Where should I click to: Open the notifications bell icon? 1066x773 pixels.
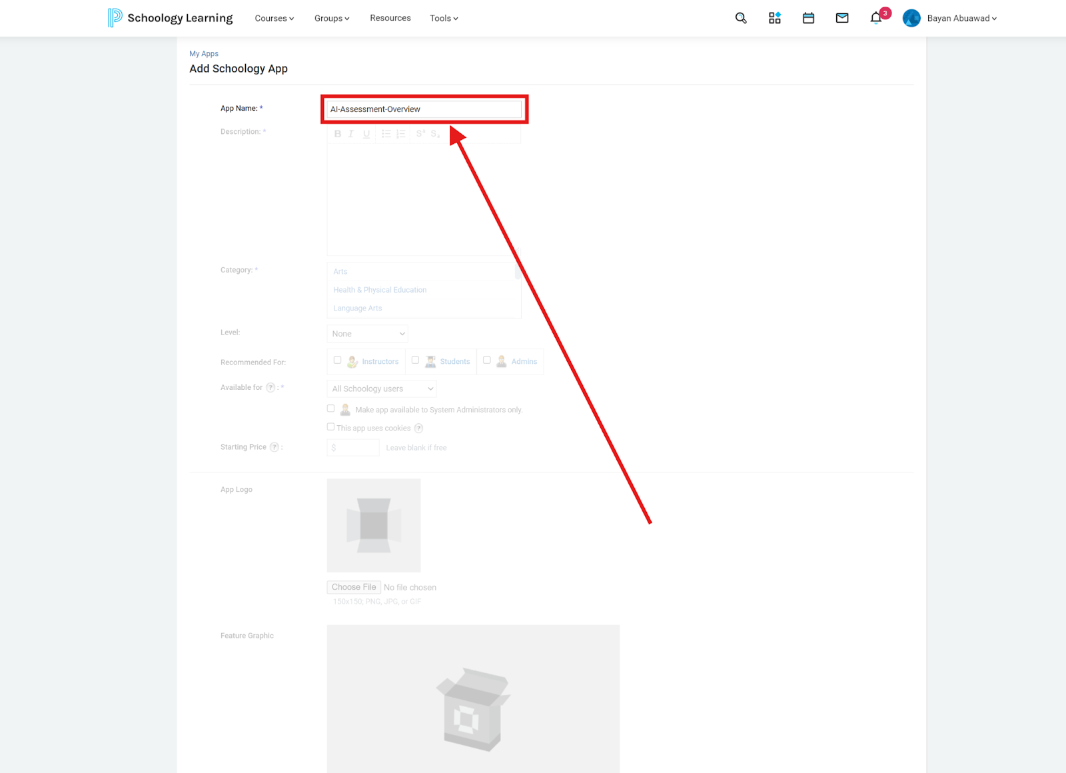876,18
